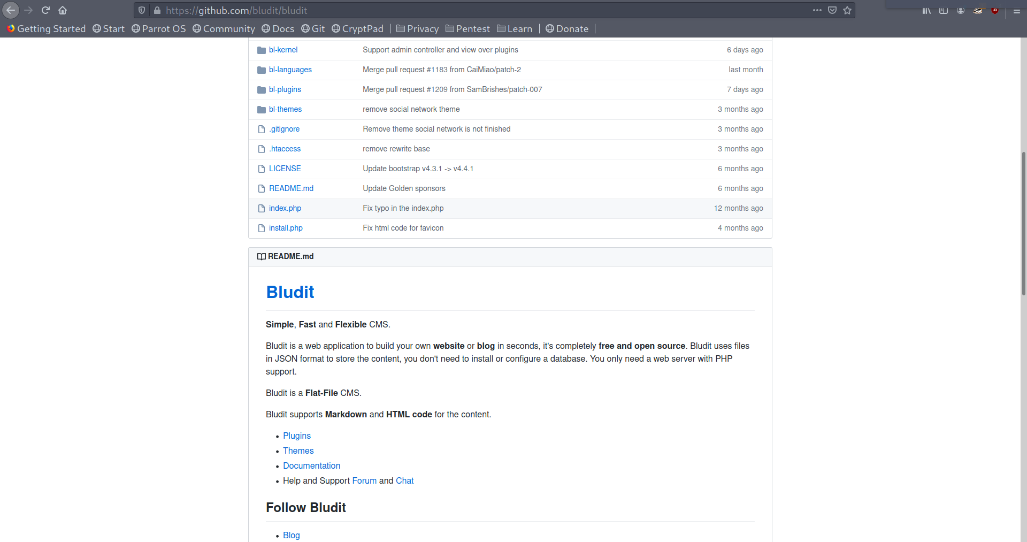Open Firefox account icon
This screenshot has height=542, width=1027.
[961, 11]
